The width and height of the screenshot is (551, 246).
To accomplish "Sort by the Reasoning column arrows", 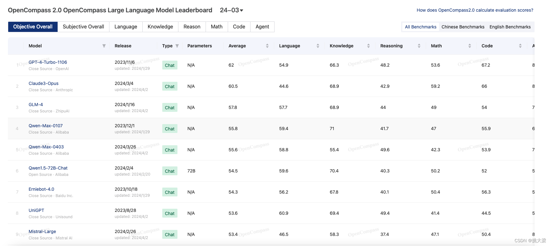I will [x=419, y=46].
